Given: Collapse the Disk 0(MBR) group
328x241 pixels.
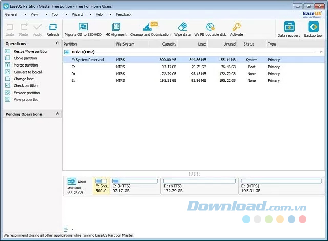Looking at the screenshot, I should (x=321, y=52).
